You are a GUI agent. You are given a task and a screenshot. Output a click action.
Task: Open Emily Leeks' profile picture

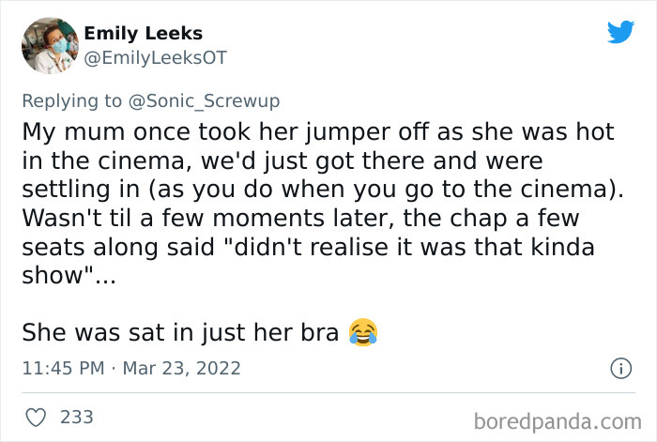[48, 45]
